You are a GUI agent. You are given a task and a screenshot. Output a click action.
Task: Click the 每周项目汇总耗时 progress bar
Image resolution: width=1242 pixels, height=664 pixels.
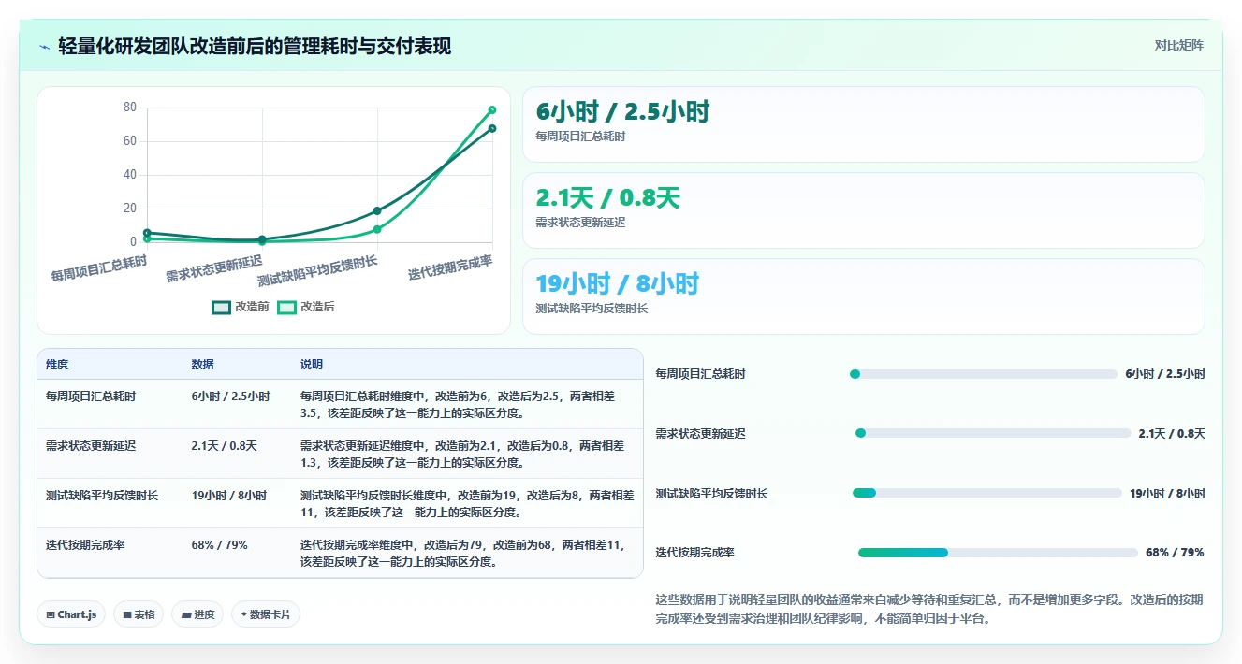coord(984,374)
